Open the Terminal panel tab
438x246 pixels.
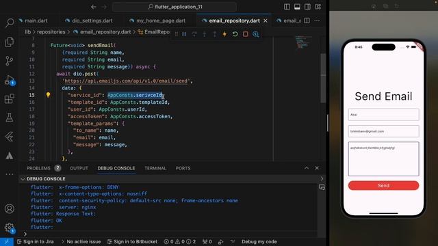[x=155, y=168]
